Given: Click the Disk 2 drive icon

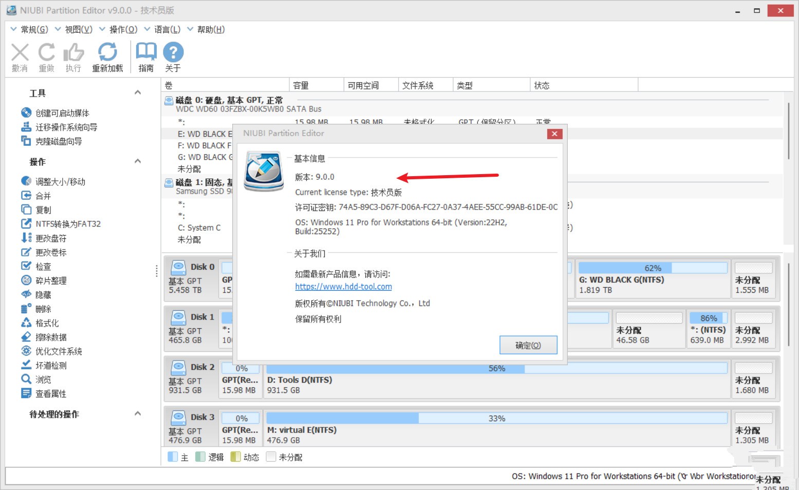Looking at the screenshot, I should click(178, 367).
